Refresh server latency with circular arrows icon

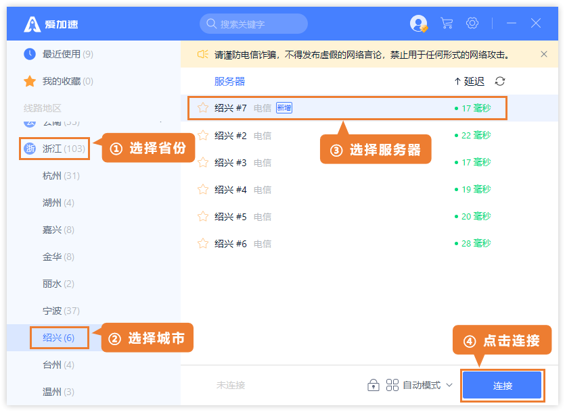[500, 81]
